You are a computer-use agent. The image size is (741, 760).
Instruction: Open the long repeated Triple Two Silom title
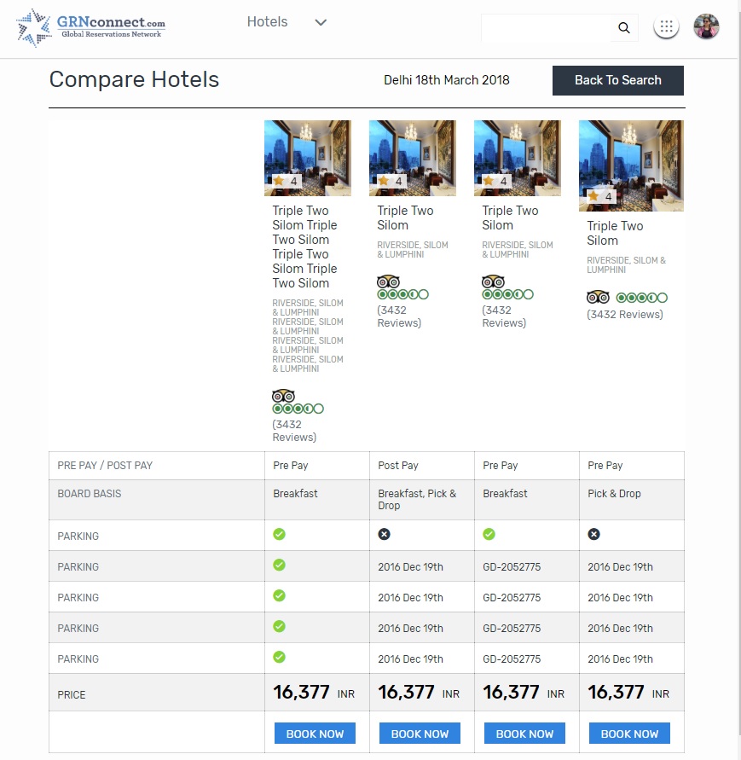tap(304, 247)
